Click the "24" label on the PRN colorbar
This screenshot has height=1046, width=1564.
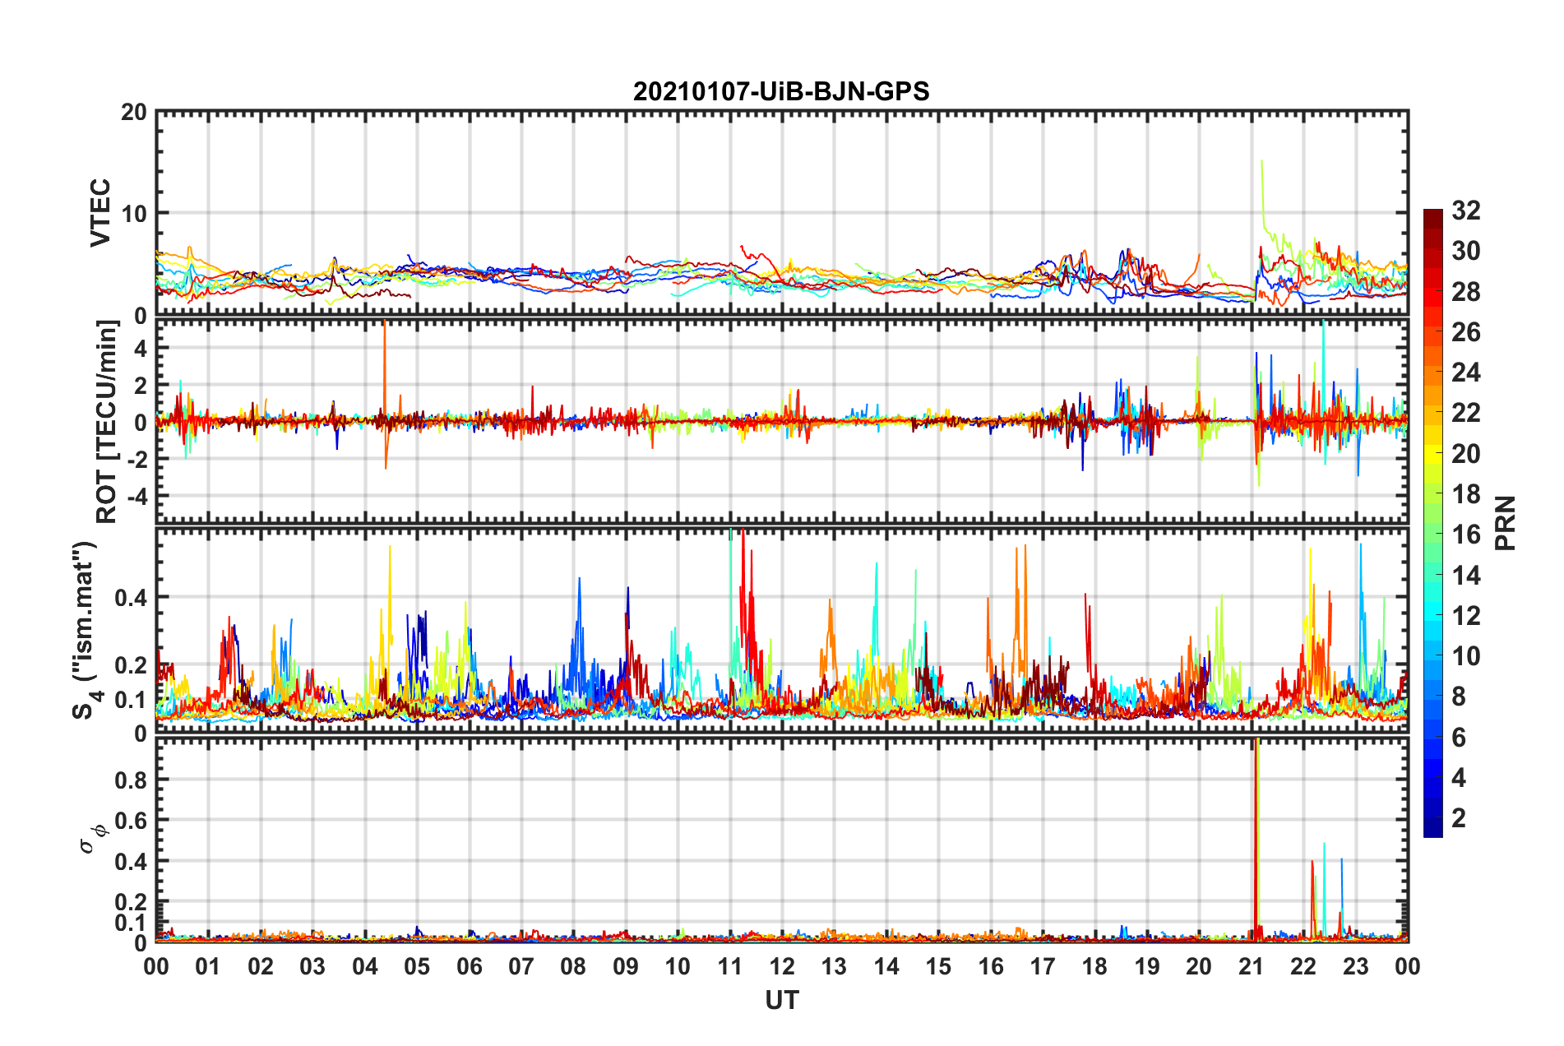pos(1465,373)
